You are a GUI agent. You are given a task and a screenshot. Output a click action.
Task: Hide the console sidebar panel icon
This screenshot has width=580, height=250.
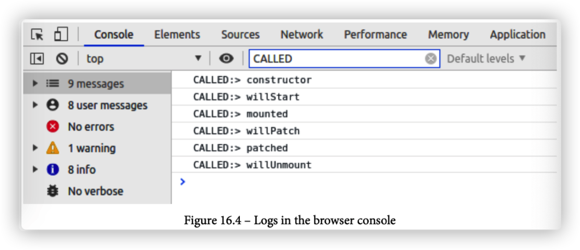[37, 59]
